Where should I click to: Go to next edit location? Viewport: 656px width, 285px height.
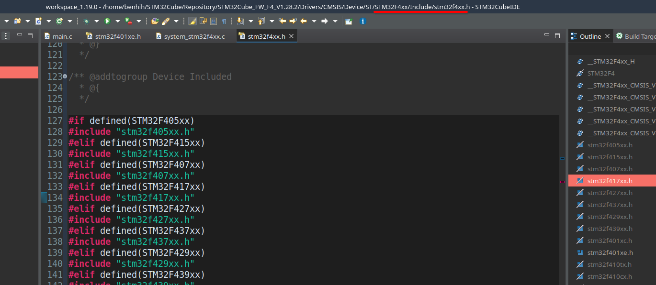(293, 21)
